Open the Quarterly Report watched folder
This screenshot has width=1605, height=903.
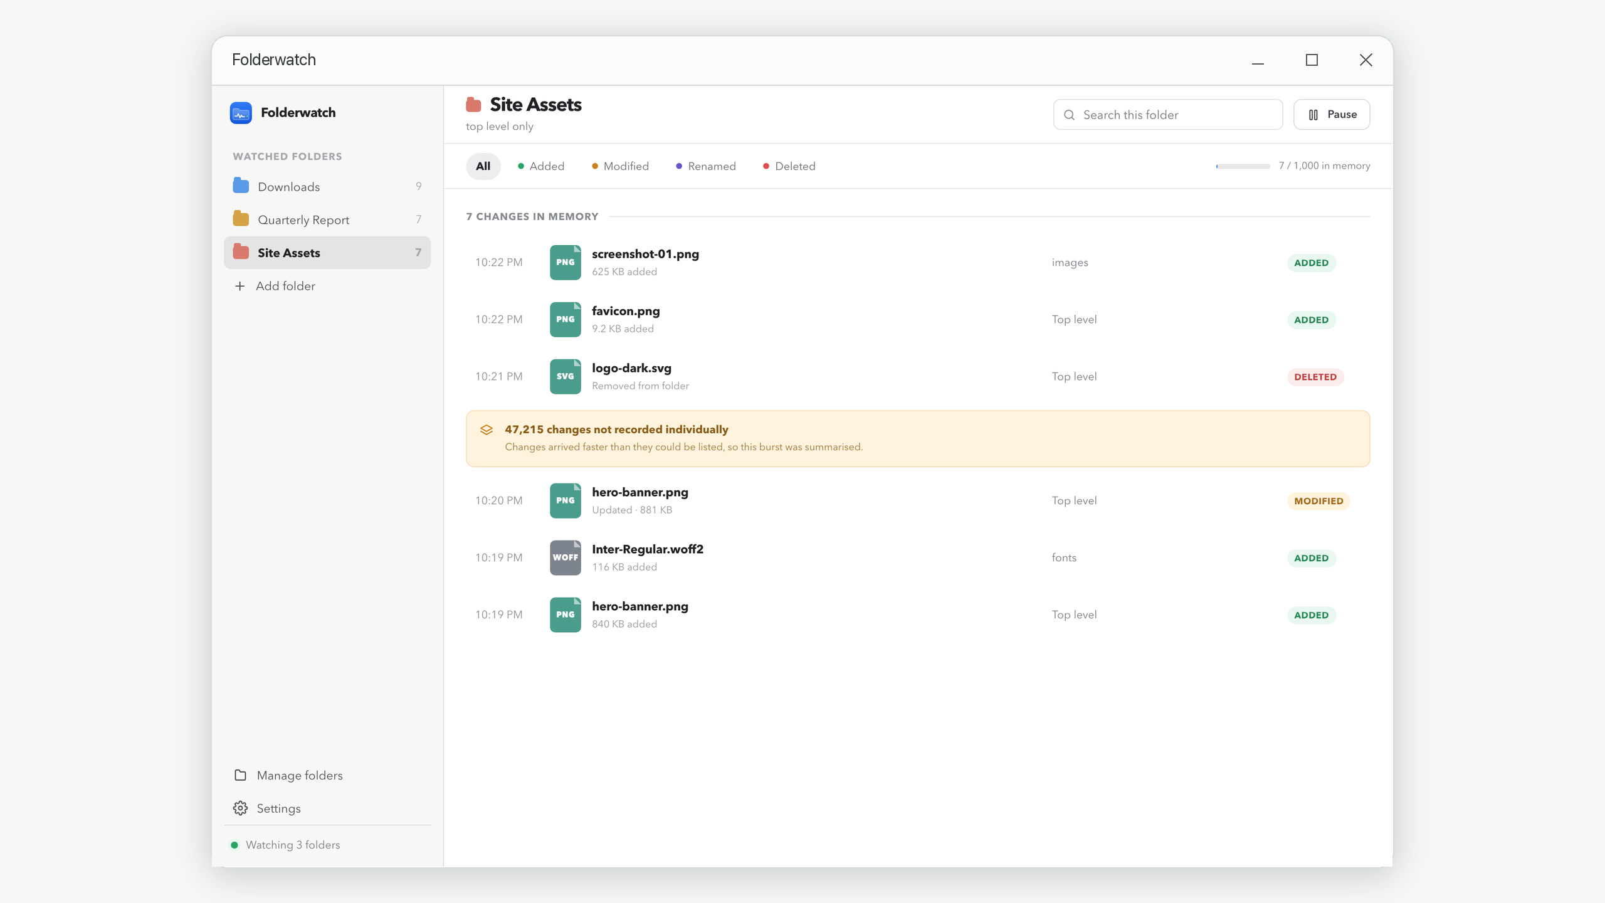coord(327,219)
